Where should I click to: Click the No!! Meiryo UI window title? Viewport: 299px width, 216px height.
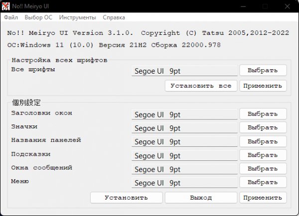coord(30,6)
